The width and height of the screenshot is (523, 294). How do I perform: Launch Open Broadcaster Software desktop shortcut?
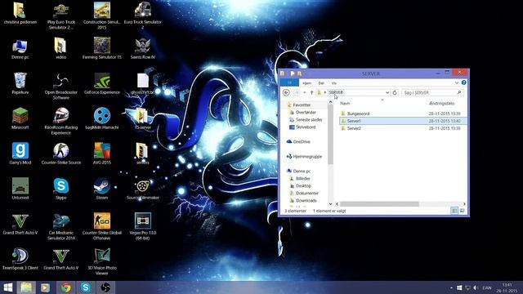(x=61, y=86)
